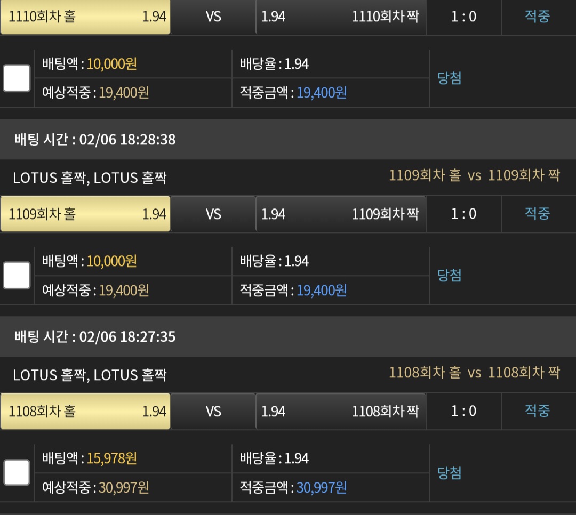Click the gold 1110회차 홀 odds button
This screenshot has height=515, width=576.
(x=85, y=17)
